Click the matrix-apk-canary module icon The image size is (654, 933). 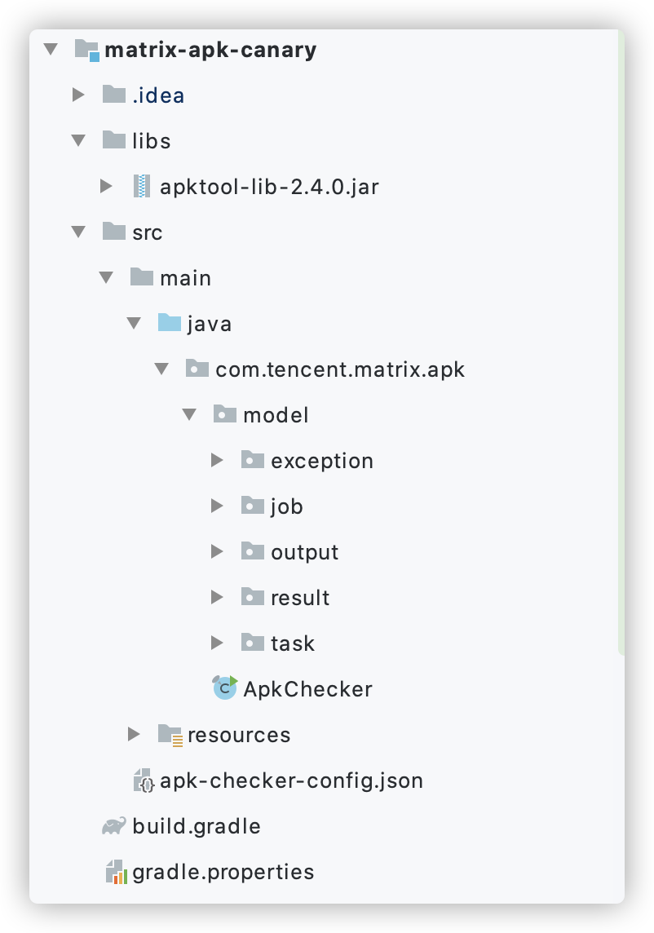click(x=87, y=50)
